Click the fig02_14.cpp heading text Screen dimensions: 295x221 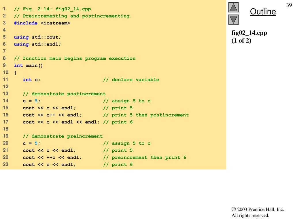[249, 33]
